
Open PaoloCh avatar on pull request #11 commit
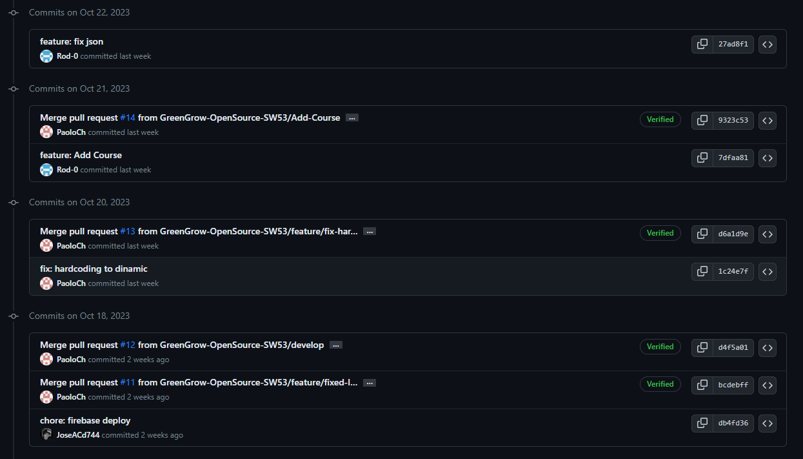46,397
